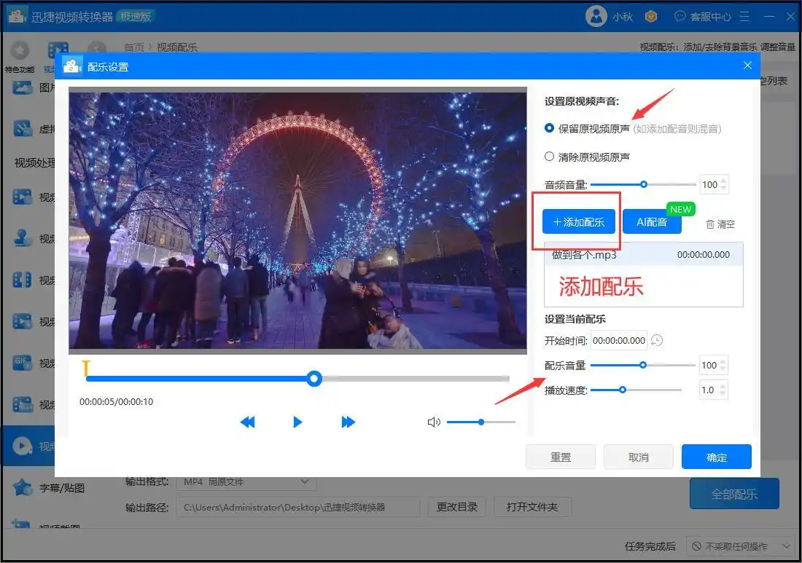Image resolution: width=802 pixels, height=563 pixels.
Task: Select the 清除原视频原声 radio option
Action: (x=550, y=156)
